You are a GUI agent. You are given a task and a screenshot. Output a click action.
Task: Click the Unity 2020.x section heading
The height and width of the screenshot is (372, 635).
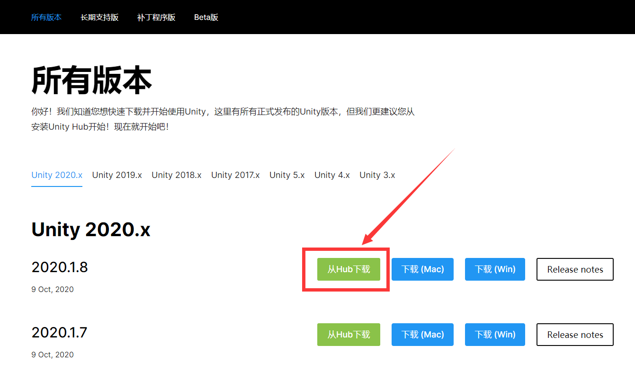click(91, 230)
